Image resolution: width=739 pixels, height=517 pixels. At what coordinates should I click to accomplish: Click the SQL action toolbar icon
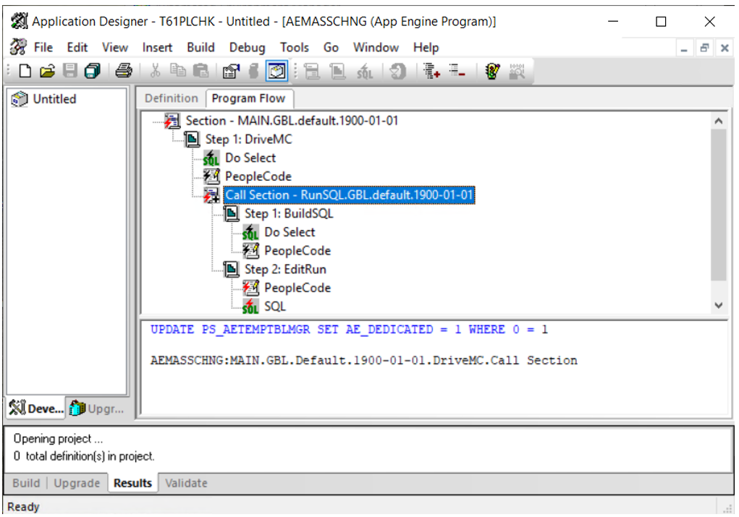pos(364,71)
